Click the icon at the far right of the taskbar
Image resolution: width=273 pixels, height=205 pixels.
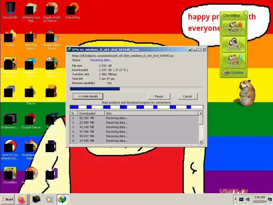[270, 199]
